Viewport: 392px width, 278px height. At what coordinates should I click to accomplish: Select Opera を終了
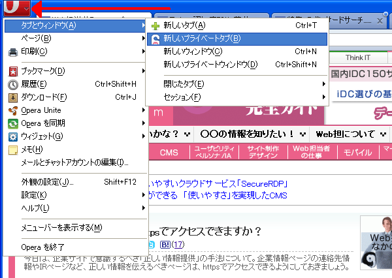75,247
